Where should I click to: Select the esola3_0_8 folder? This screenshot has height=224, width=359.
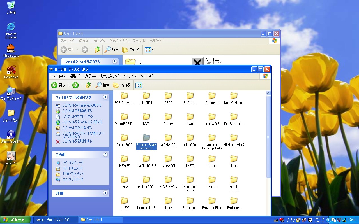tap(212, 119)
